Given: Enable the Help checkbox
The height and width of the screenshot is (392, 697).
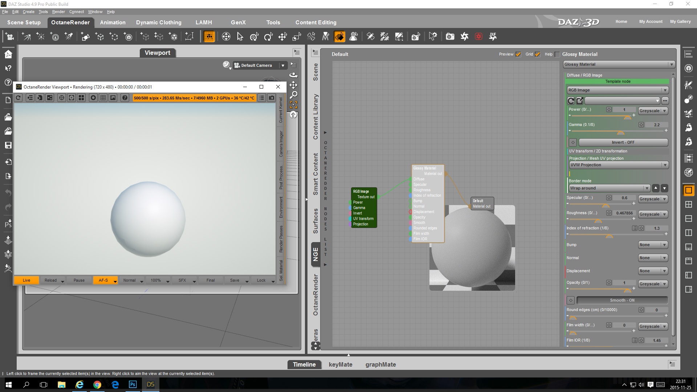Looking at the screenshot, I should coord(557,54).
